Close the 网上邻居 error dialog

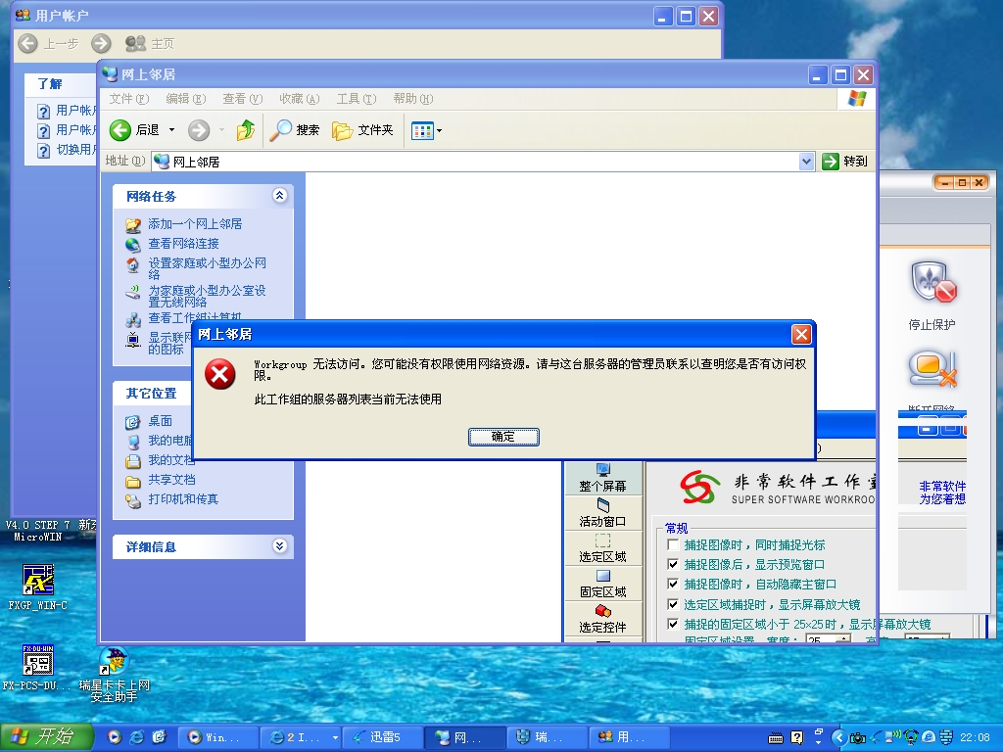(801, 334)
